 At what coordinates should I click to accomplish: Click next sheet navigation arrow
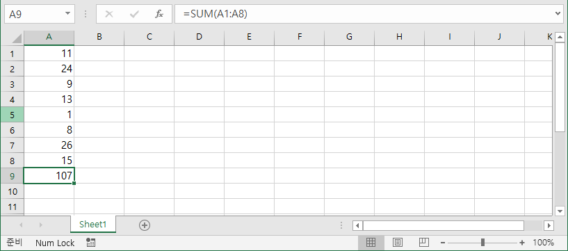(40, 225)
